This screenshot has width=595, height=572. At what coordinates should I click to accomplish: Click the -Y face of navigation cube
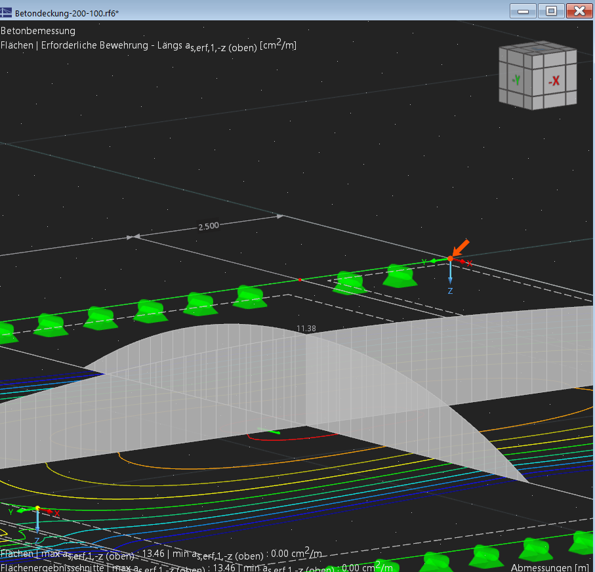point(517,81)
